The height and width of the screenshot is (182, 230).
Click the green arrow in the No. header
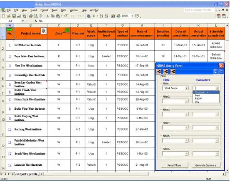10,30
